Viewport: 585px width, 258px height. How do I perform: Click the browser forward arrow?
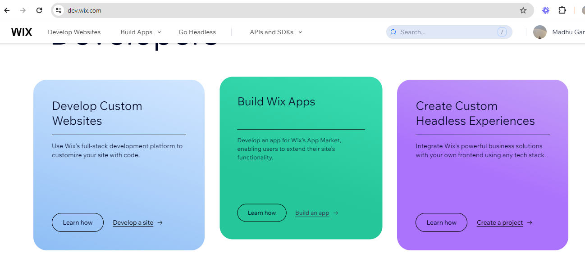[x=23, y=10]
